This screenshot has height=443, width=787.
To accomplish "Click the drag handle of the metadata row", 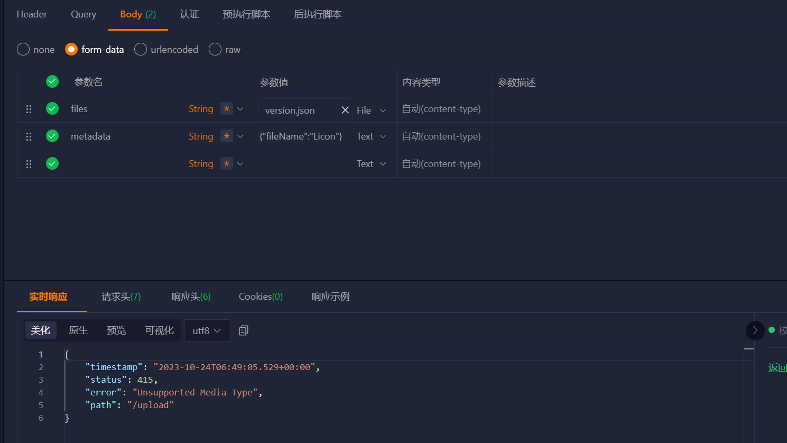I will pos(29,136).
